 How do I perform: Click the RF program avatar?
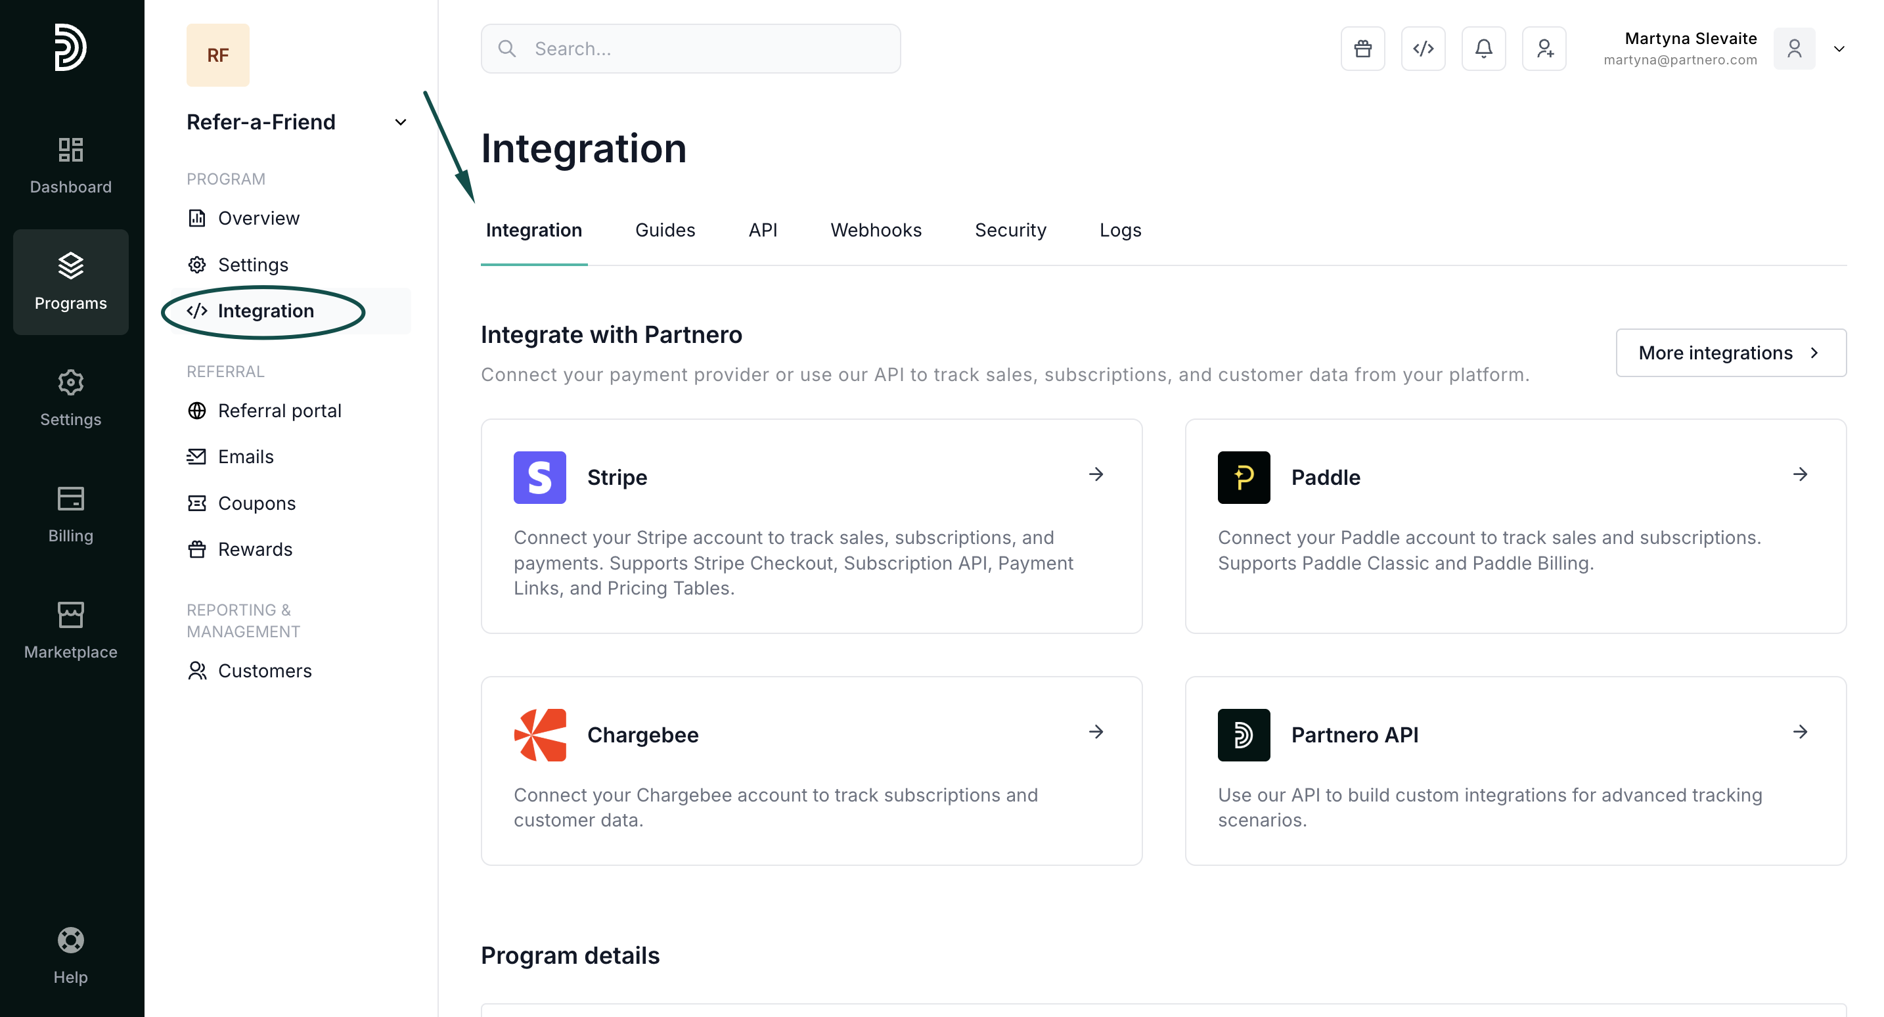[217, 55]
